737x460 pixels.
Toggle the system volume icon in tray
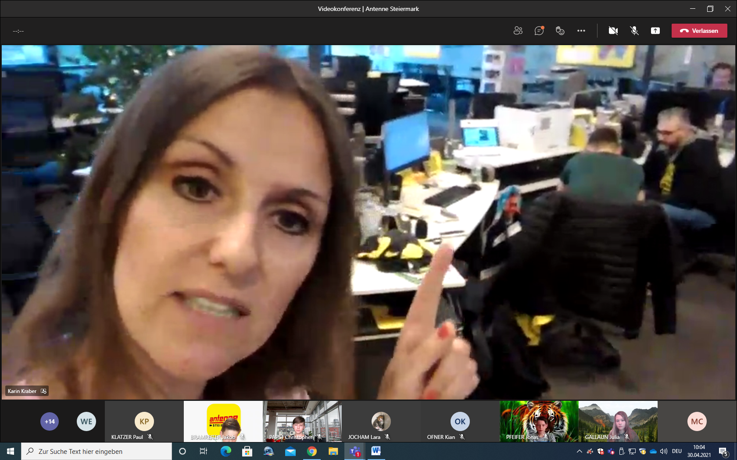(x=663, y=451)
